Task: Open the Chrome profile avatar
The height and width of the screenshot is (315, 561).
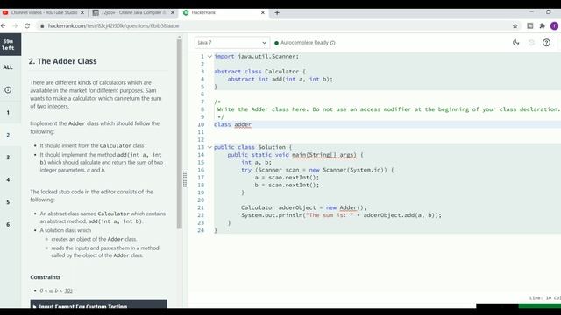Action: (554, 25)
